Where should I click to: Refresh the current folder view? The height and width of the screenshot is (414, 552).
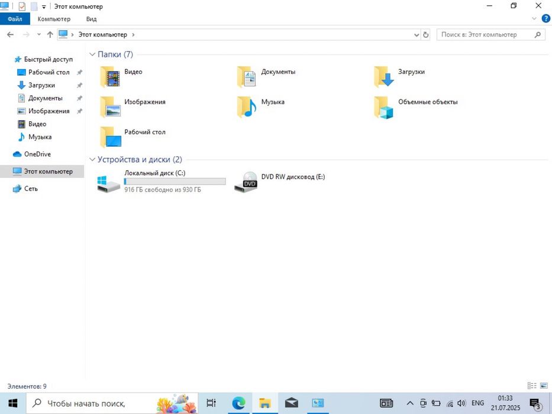[425, 34]
